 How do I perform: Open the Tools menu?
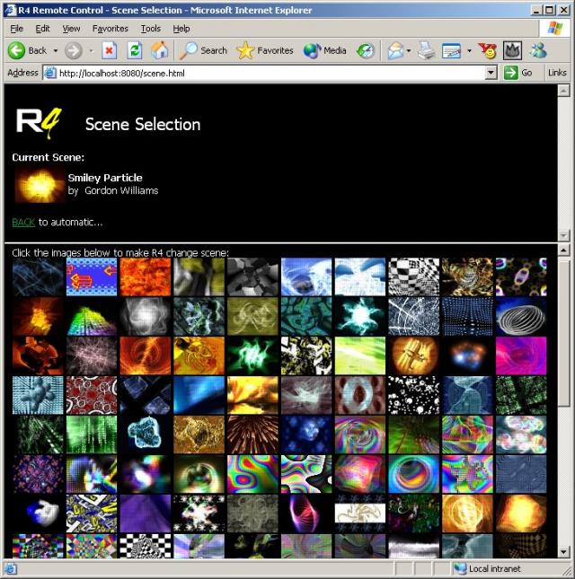[x=150, y=29]
